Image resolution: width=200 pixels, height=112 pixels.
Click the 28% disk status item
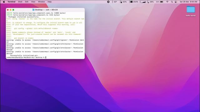point(150,2)
